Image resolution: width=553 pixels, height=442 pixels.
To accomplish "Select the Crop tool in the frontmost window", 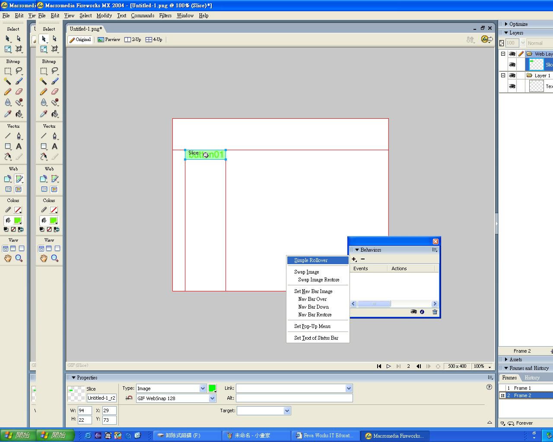I will 54,49.
